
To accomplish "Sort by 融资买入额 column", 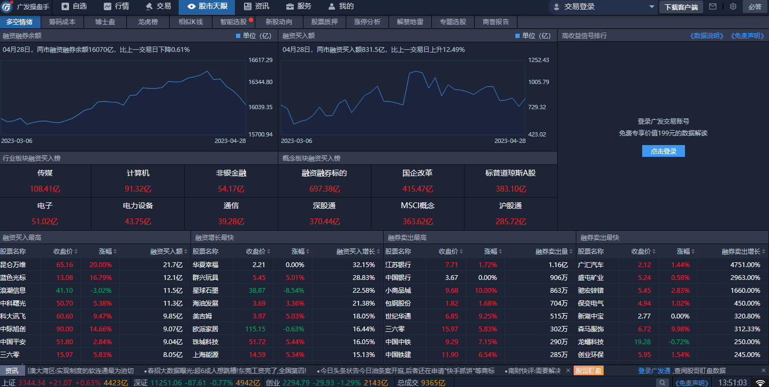I will tap(169, 251).
